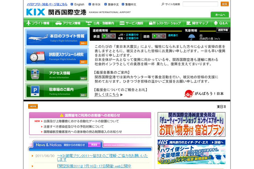Image resolution: width=254 pixels, height=169 pixels.
Task: Click the railway traffic light status indicator
Action: pos(109,36)
